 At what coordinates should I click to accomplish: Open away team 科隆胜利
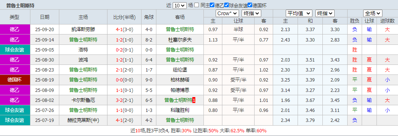(x=180, y=110)
